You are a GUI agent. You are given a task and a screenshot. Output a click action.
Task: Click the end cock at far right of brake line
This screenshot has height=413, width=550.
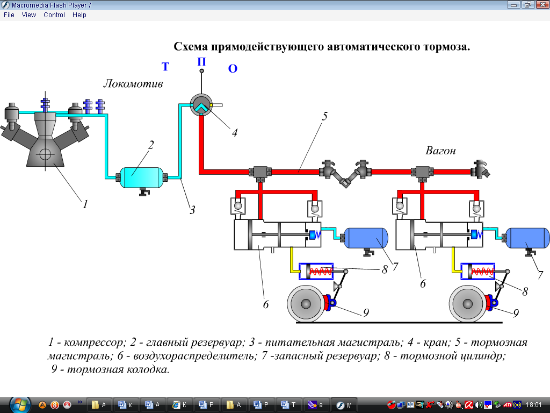tap(480, 169)
